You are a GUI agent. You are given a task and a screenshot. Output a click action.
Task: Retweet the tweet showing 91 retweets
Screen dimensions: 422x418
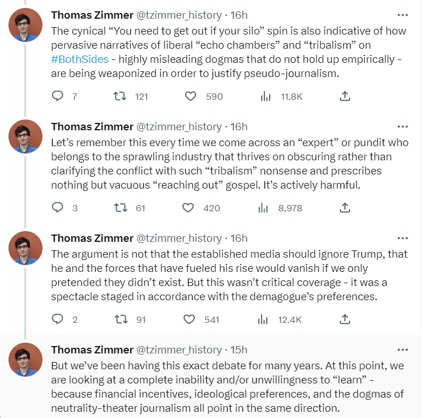pyautogui.click(x=121, y=319)
